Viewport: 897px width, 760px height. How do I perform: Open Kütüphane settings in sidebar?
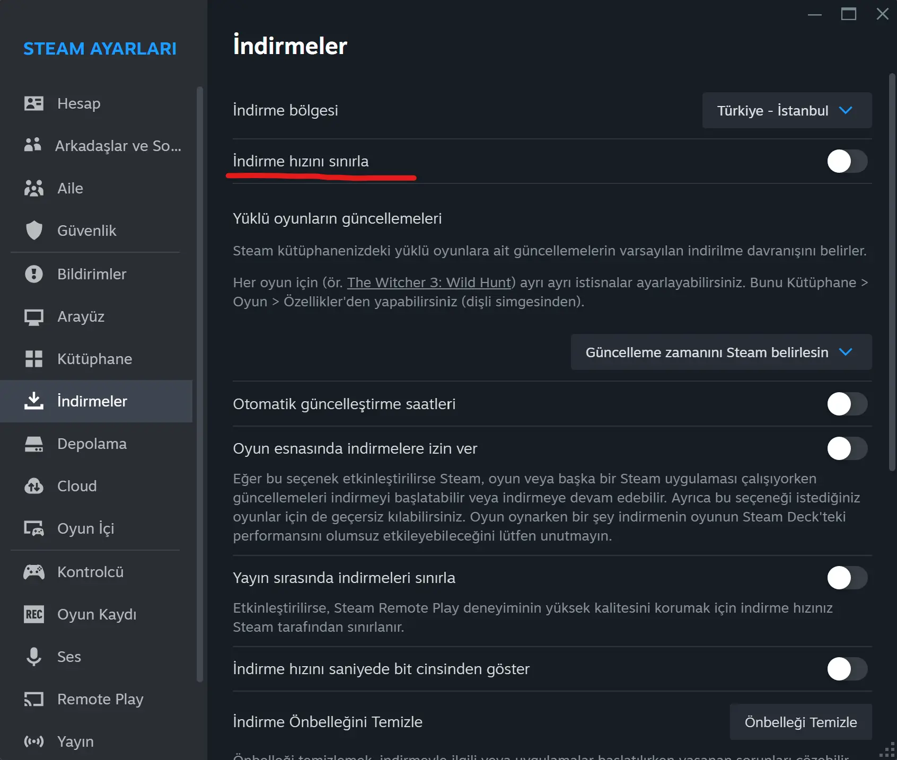coord(96,359)
